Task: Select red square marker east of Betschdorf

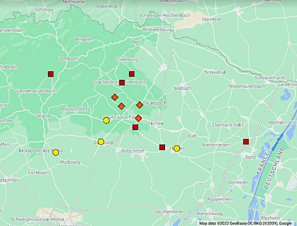Action: coord(162,147)
